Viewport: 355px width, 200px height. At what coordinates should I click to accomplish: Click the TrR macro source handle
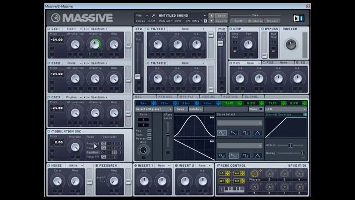242,181
